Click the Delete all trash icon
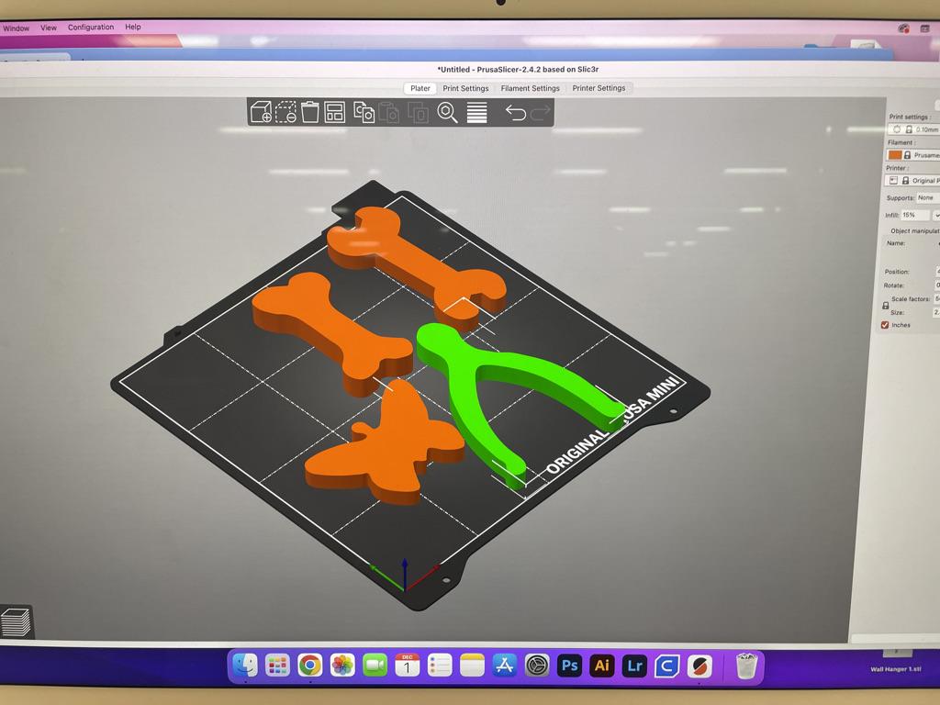 310,112
